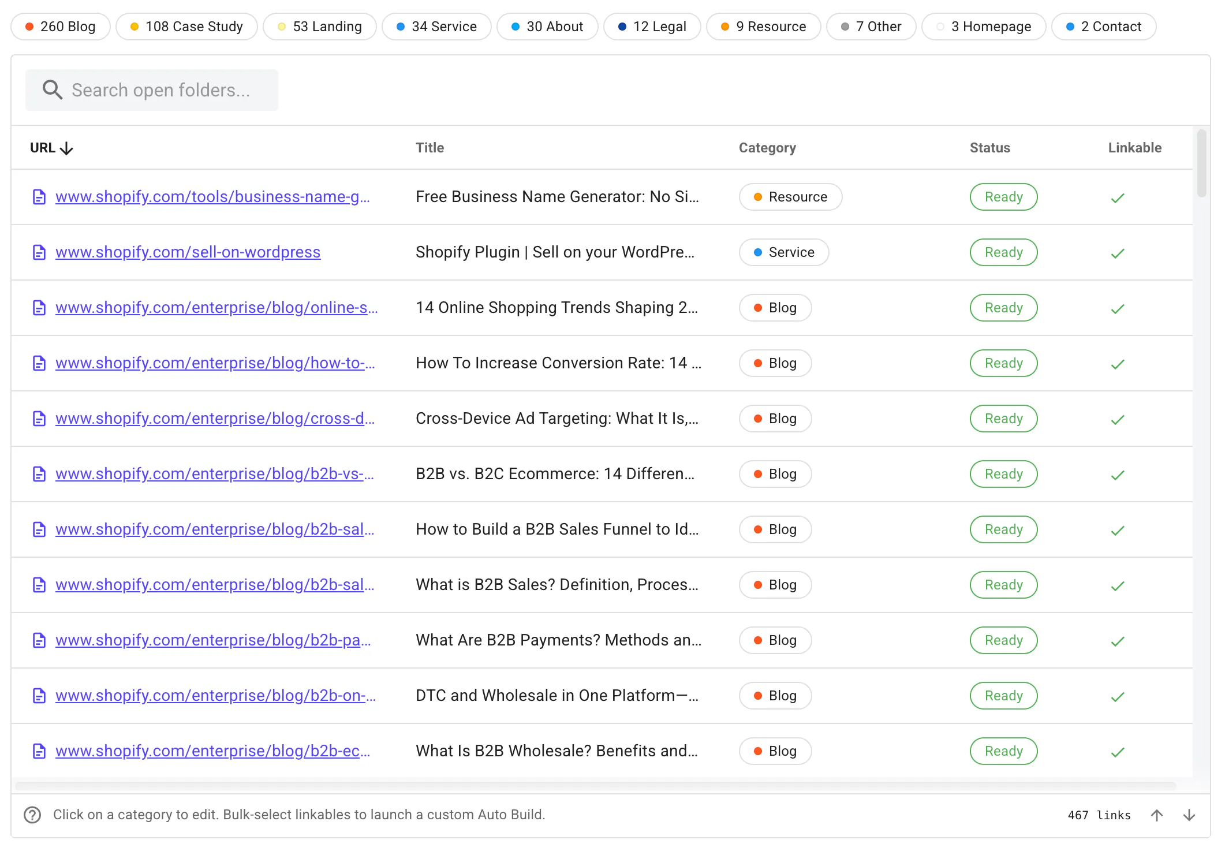This screenshot has height=851, width=1225.
Task: Edit Service category of sell-on-wordpress row
Action: [x=784, y=252]
